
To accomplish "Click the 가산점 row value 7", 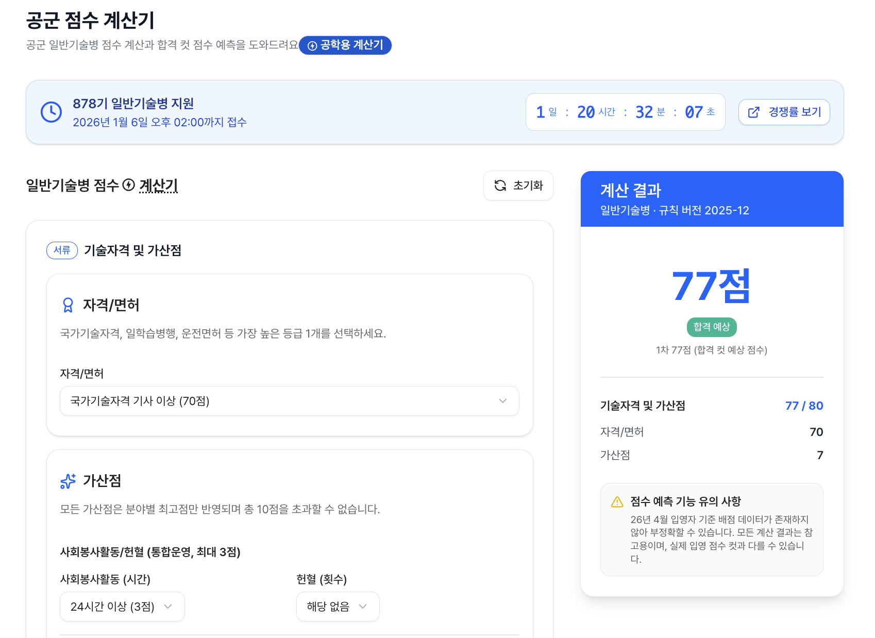I will (x=820, y=455).
